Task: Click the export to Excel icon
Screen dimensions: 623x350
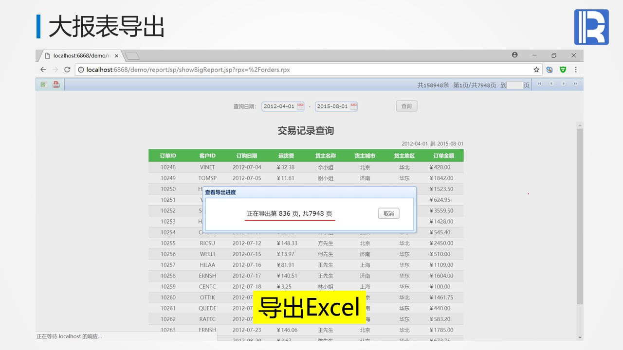Action: coord(43,85)
